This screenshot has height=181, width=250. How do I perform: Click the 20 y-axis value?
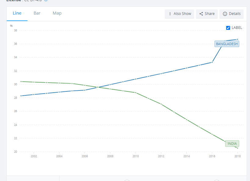pos(16,152)
